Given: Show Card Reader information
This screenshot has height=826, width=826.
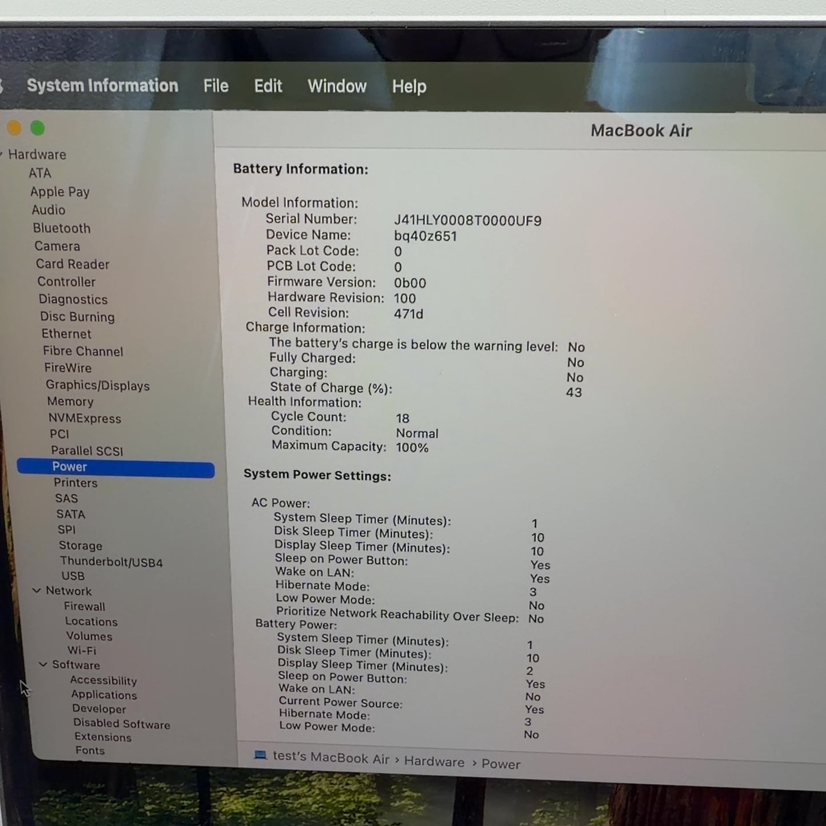Looking at the screenshot, I should [x=73, y=264].
